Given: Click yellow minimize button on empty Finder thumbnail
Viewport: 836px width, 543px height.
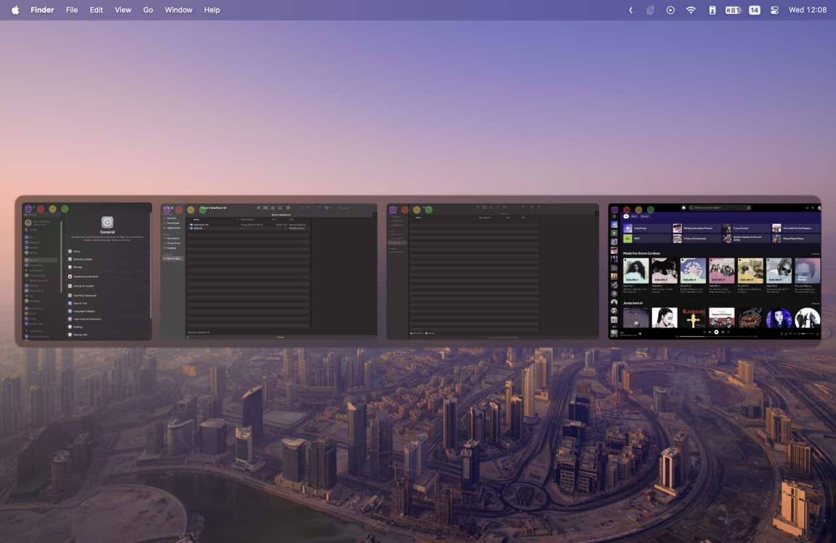Looking at the screenshot, I should [x=417, y=210].
